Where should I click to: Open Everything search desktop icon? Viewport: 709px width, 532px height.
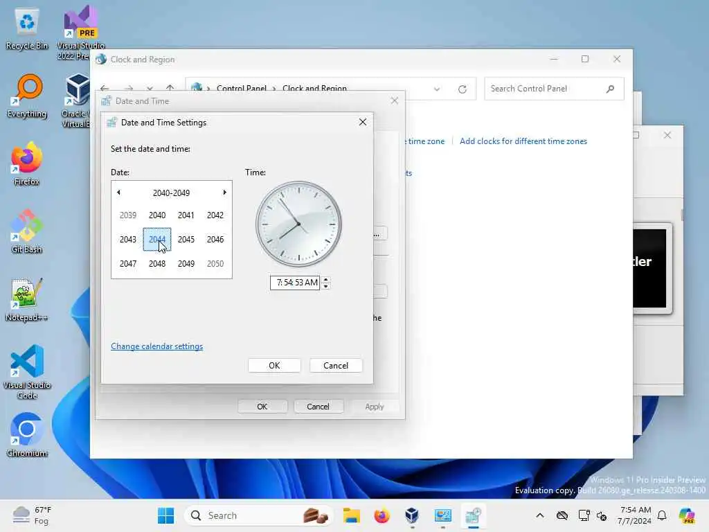pyautogui.click(x=27, y=96)
